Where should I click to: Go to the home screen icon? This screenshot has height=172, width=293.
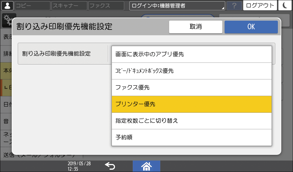pyautogui.click(x=146, y=166)
